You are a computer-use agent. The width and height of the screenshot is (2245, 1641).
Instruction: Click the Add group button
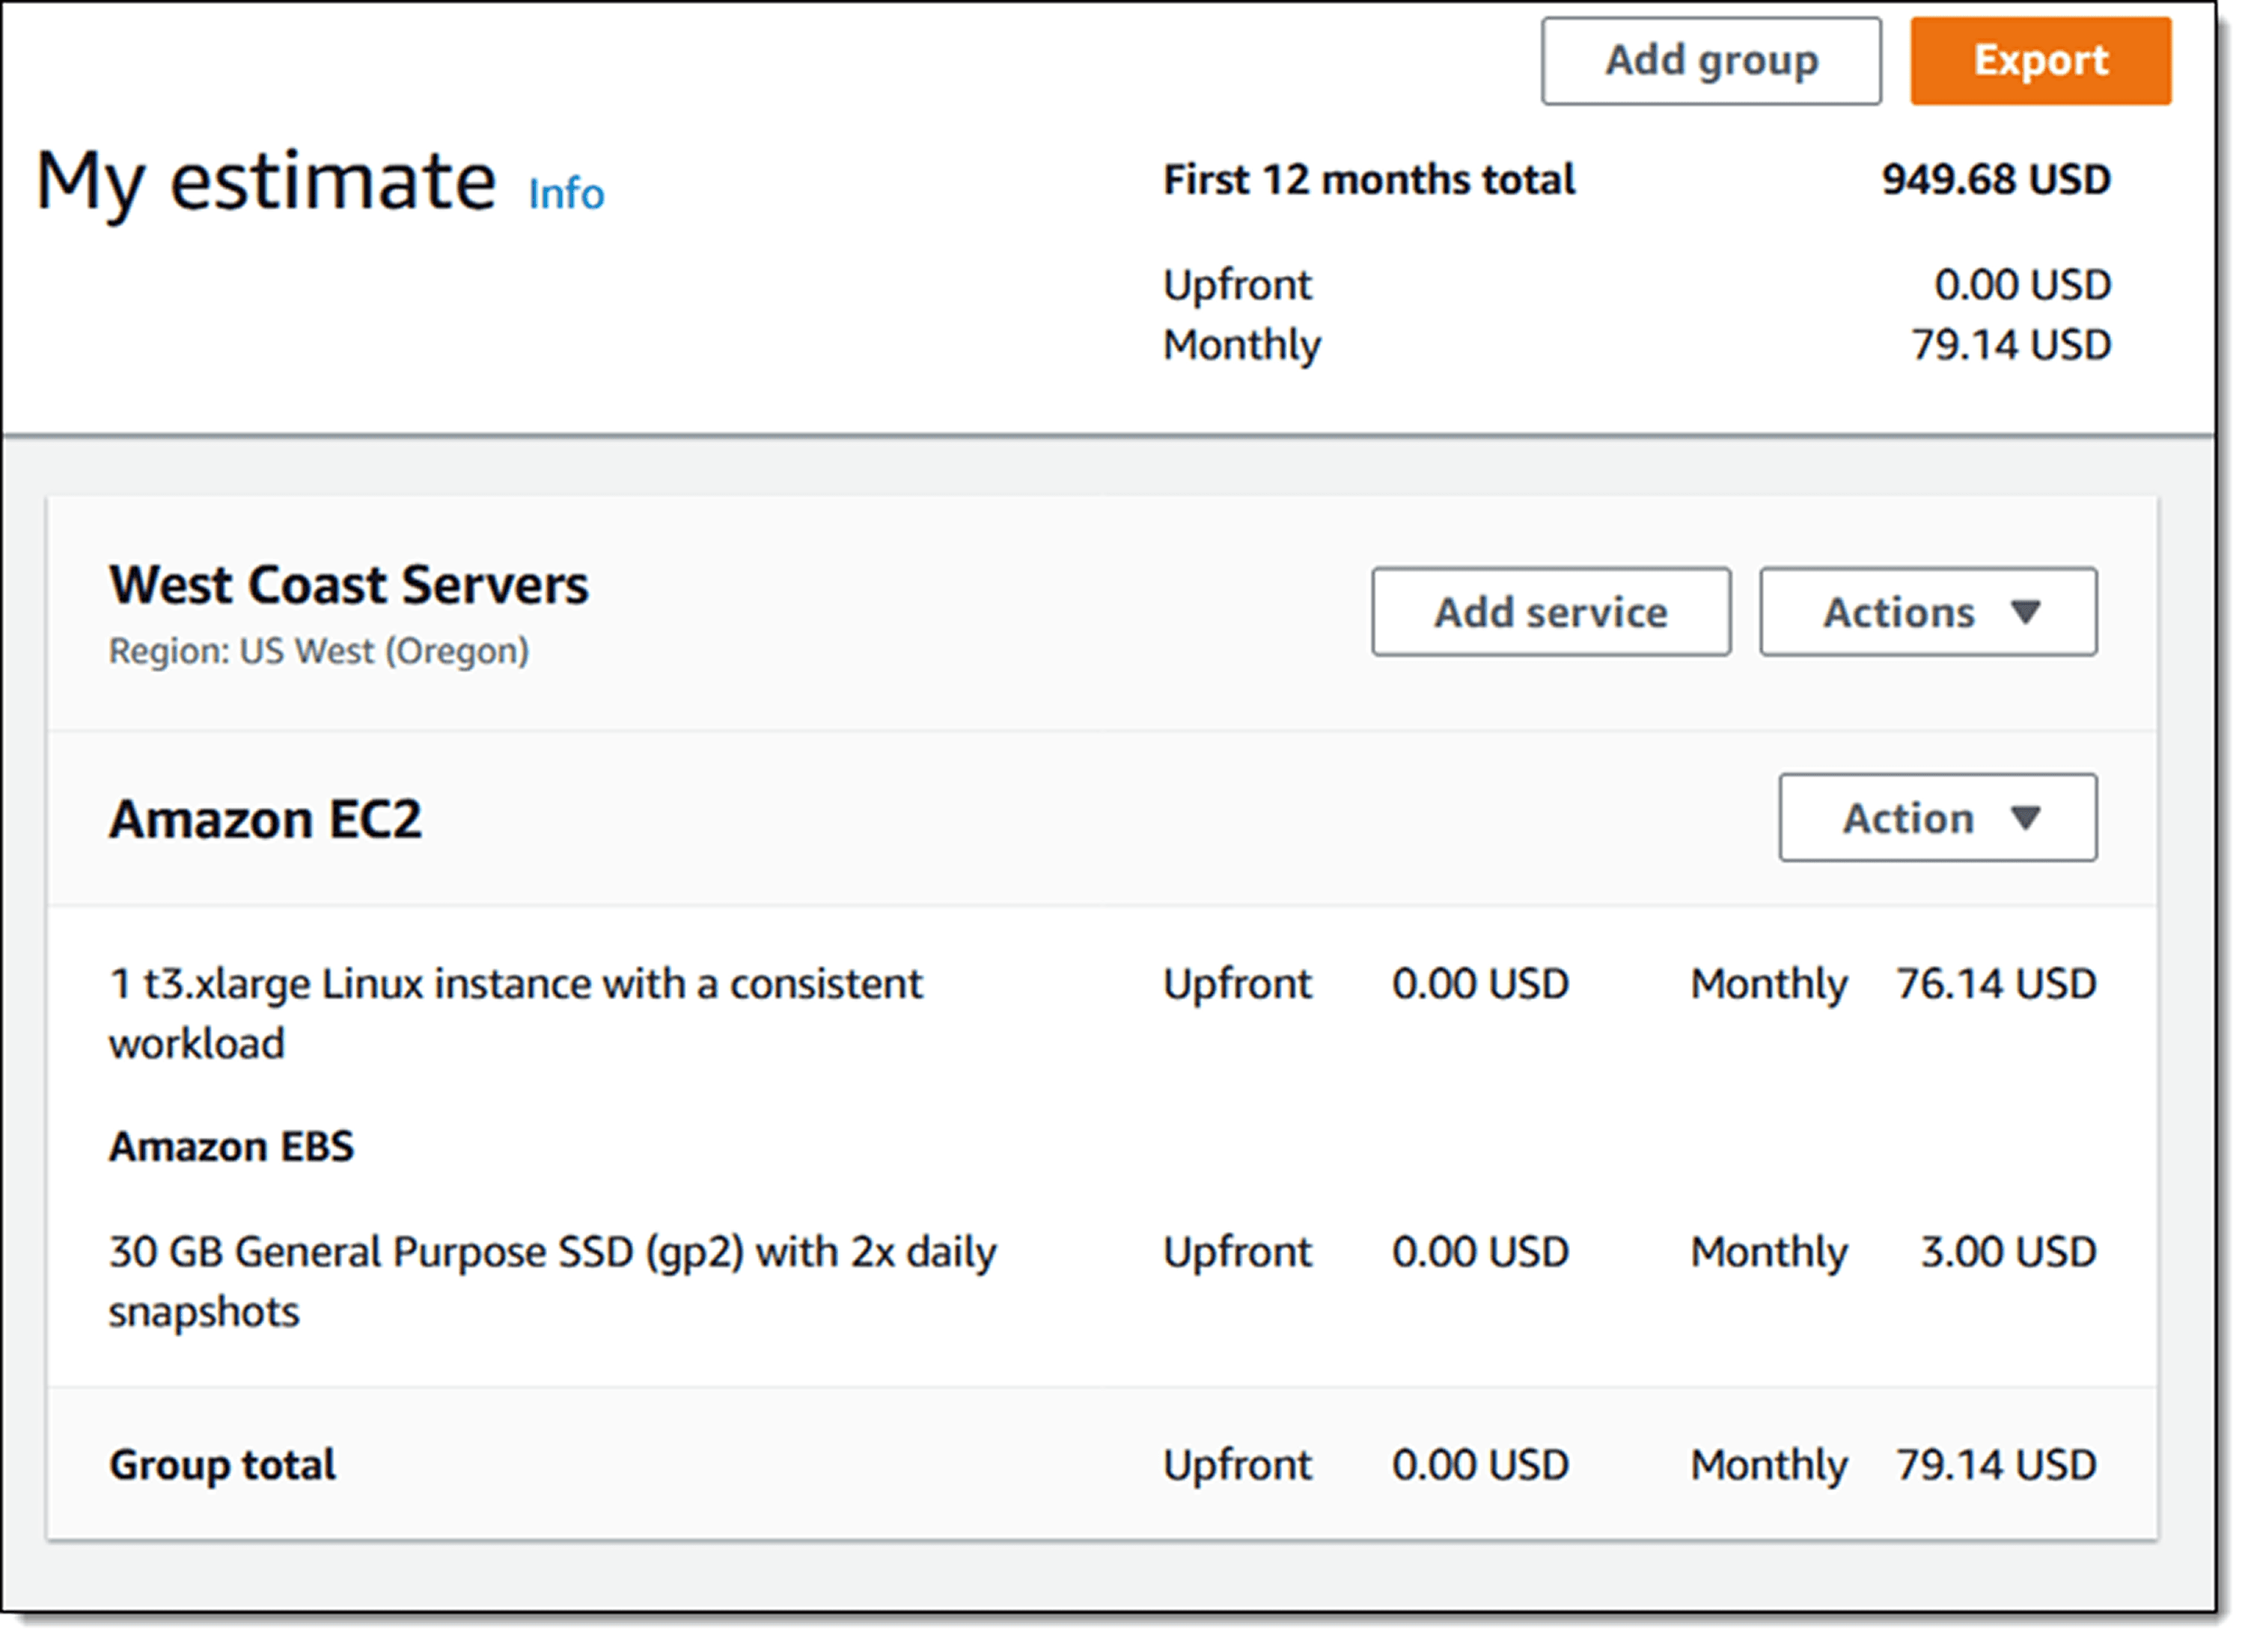click(1711, 61)
